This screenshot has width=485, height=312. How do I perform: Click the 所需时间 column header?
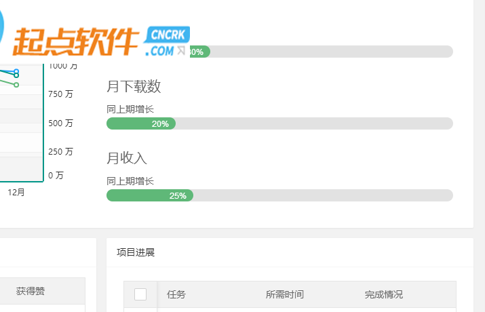(285, 294)
